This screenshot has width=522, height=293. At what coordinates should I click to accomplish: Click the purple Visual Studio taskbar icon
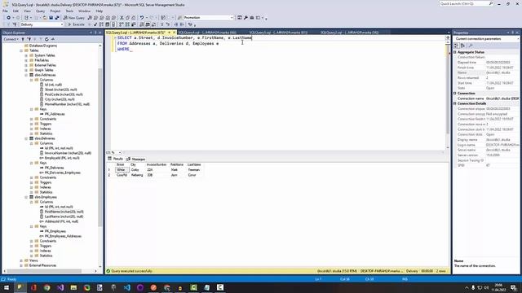[60, 287]
